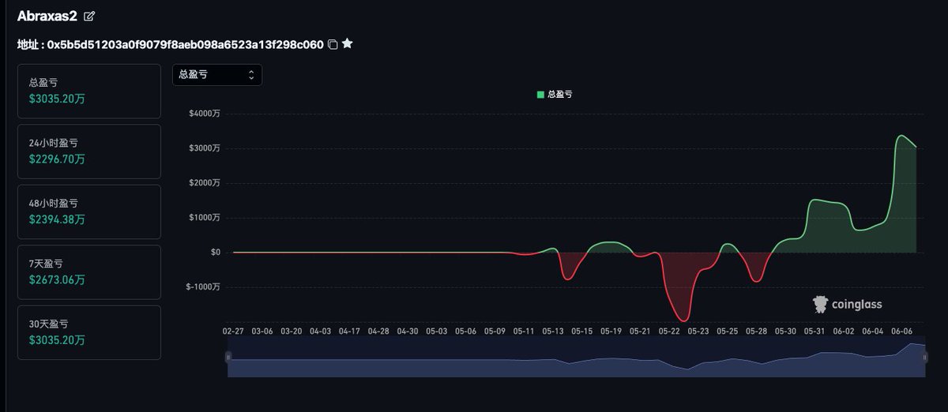Toggle the 总盈亏 legend series

pyautogui.click(x=555, y=94)
